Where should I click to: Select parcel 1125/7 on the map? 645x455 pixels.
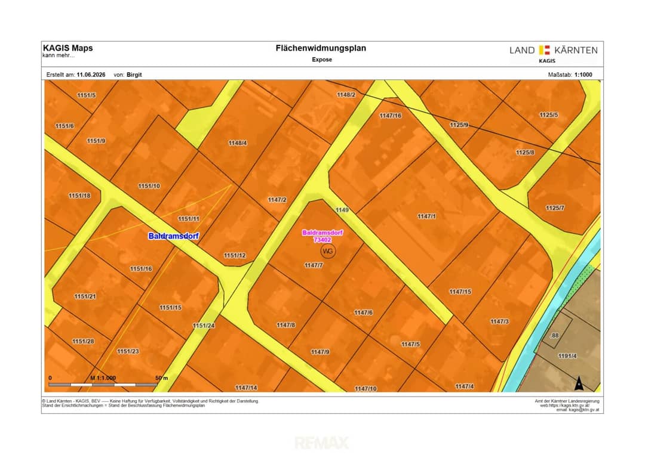pyautogui.click(x=555, y=208)
